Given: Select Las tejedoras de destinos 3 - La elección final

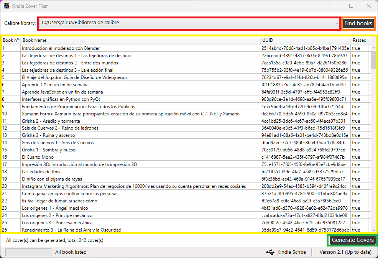Looking at the screenshot, I should click(185, 70).
